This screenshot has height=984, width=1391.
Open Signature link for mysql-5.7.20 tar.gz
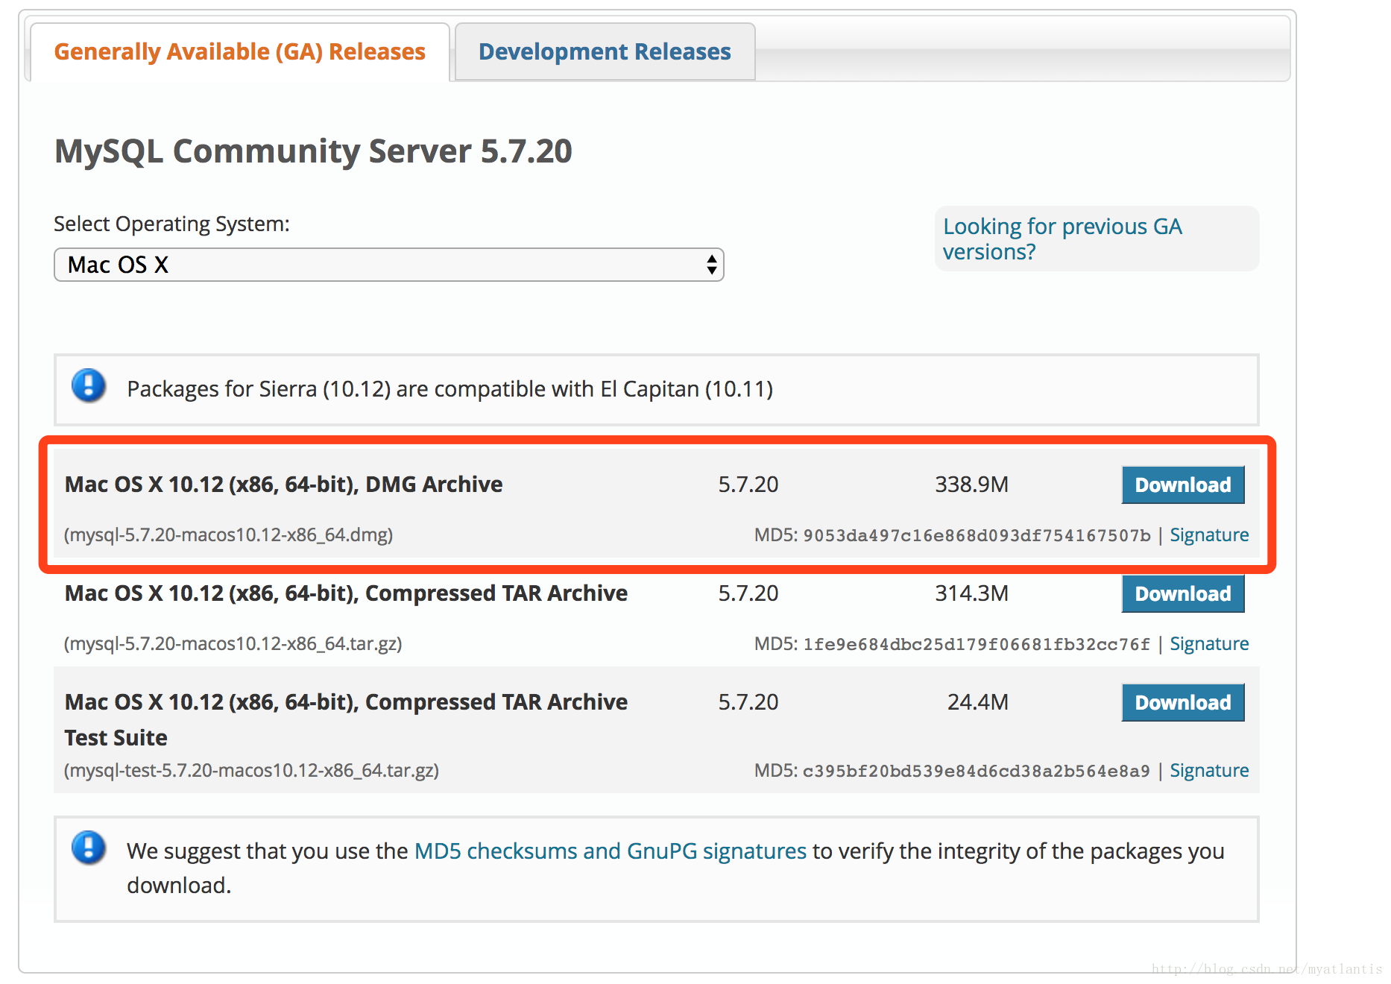(1209, 643)
